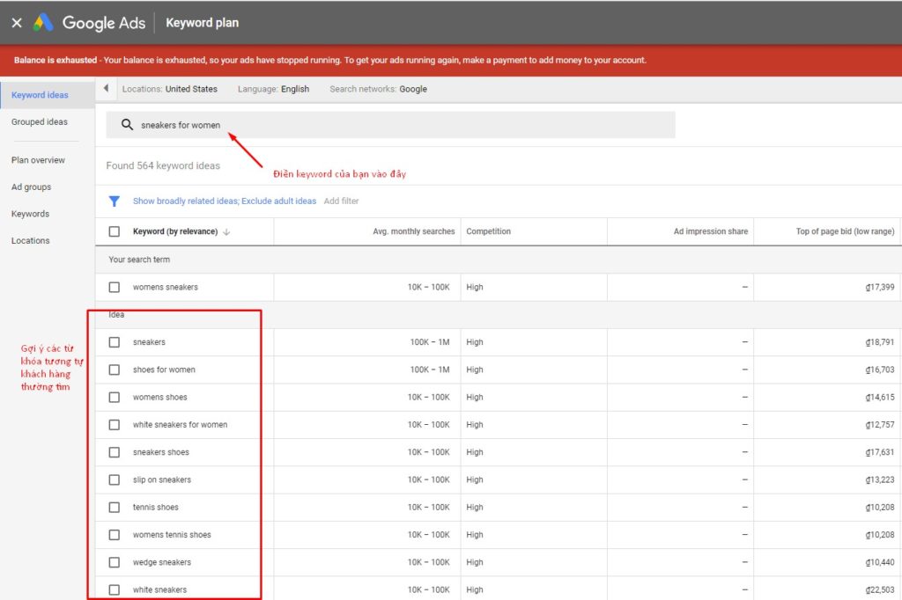The height and width of the screenshot is (600, 902).
Task: Select Keywords in the sidebar
Action: point(30,214)
